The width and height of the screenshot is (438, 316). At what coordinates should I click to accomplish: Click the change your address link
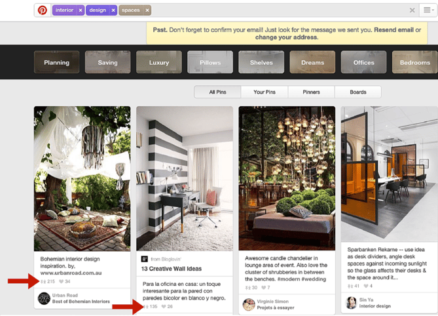point(287,37)
